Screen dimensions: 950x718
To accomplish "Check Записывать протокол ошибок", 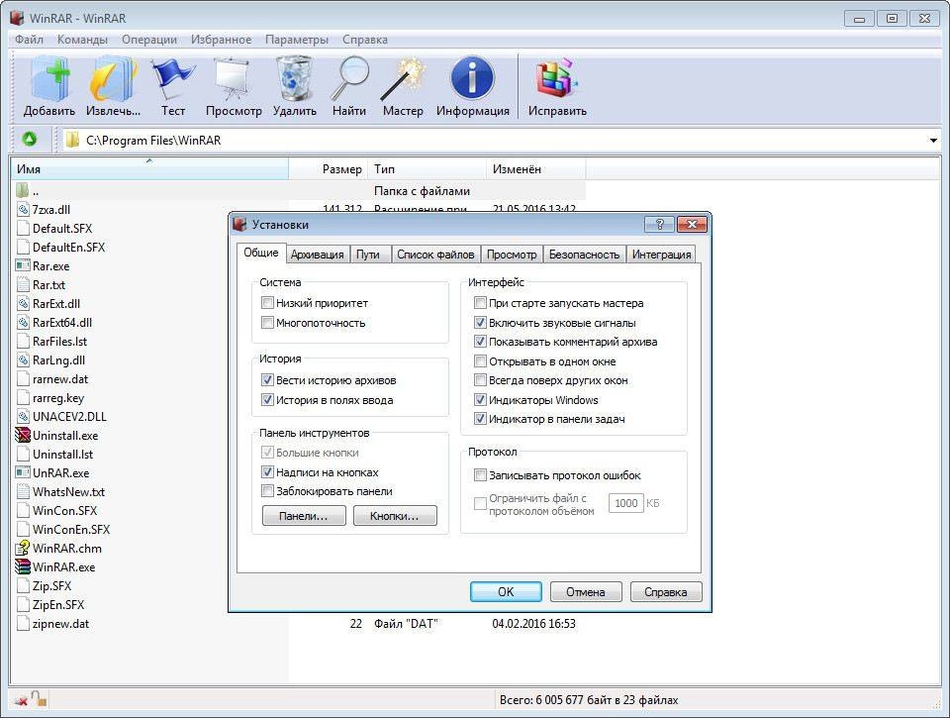I will 480,474.
